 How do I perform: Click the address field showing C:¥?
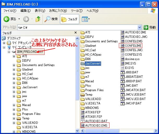(x=78, y=27)
